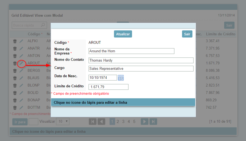Sort by the Limite de Crédito column header
This screenshot has height=141, width=246.
[221, 34]
